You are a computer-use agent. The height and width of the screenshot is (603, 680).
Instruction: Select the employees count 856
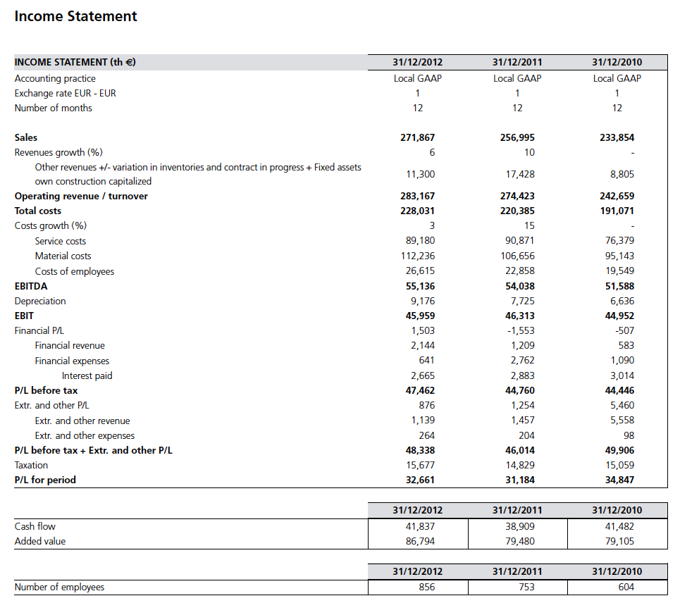[427, 587]
